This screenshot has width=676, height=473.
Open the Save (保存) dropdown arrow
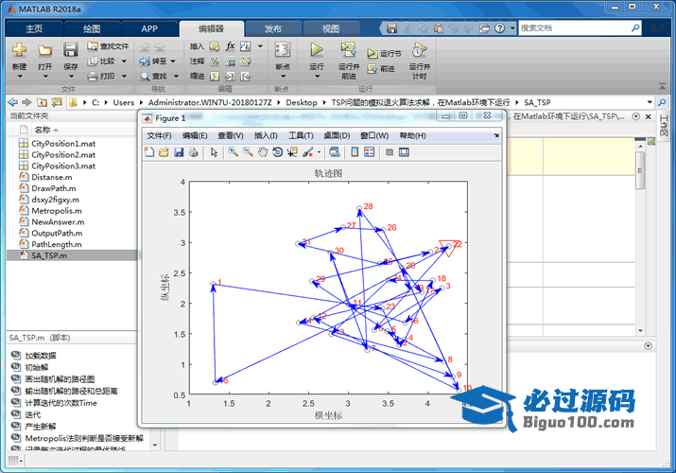(x=71, y=77)
